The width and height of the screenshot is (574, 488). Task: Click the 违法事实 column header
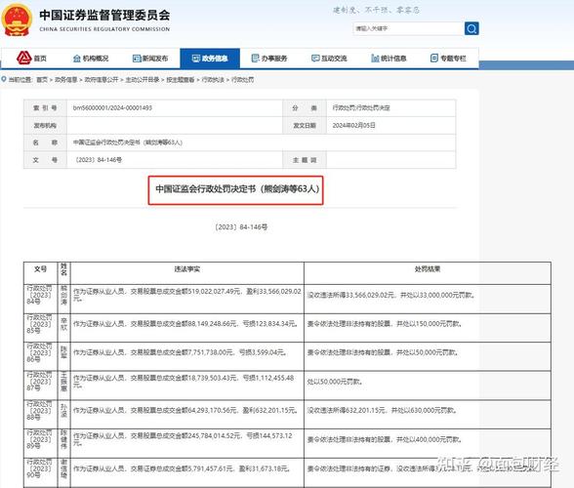point(187,269)
